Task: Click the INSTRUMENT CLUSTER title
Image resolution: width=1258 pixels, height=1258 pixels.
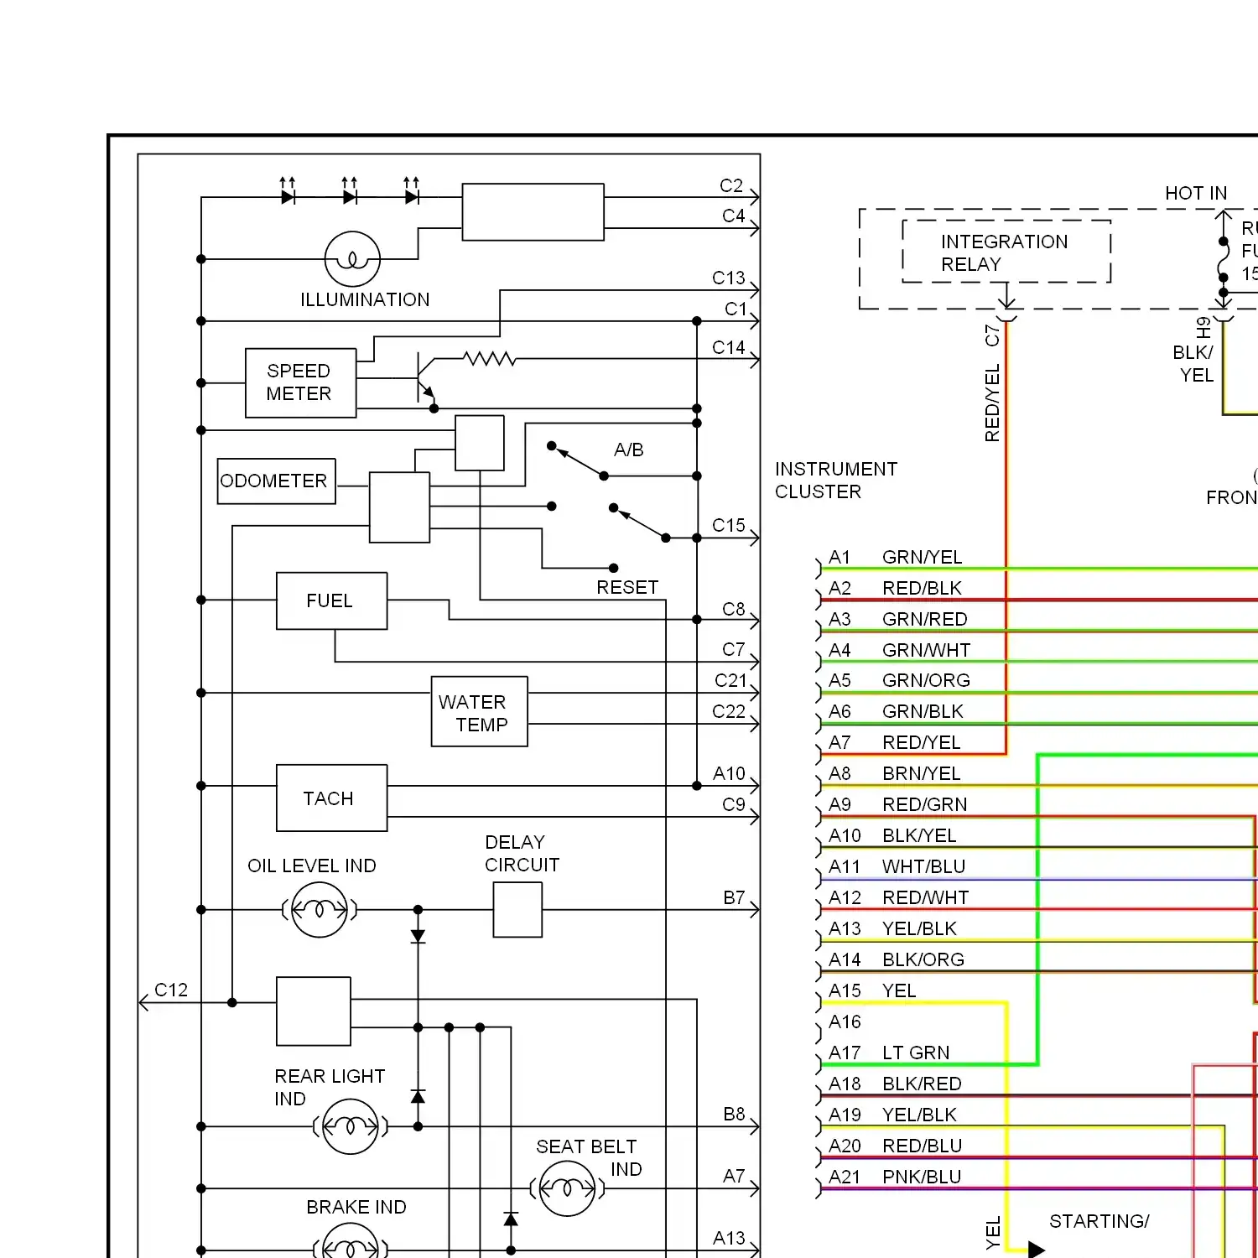Action: (x=836, y=480)
